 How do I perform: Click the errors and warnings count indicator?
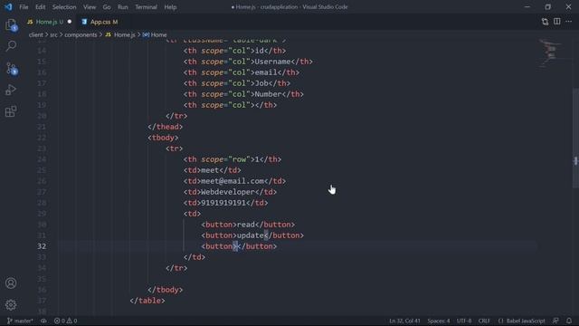coord(66,321)
